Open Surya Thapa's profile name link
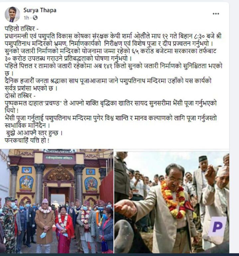This screenshot has width=239, height=256. (x=40, y=10)
